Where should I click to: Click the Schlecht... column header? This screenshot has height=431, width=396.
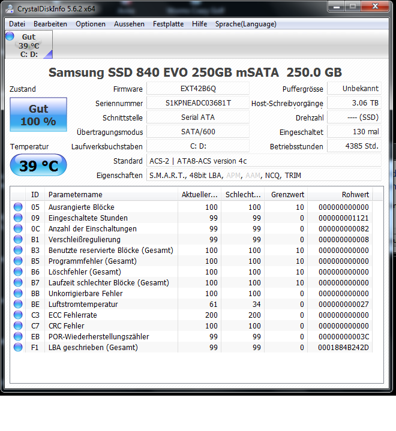(243, 195)
